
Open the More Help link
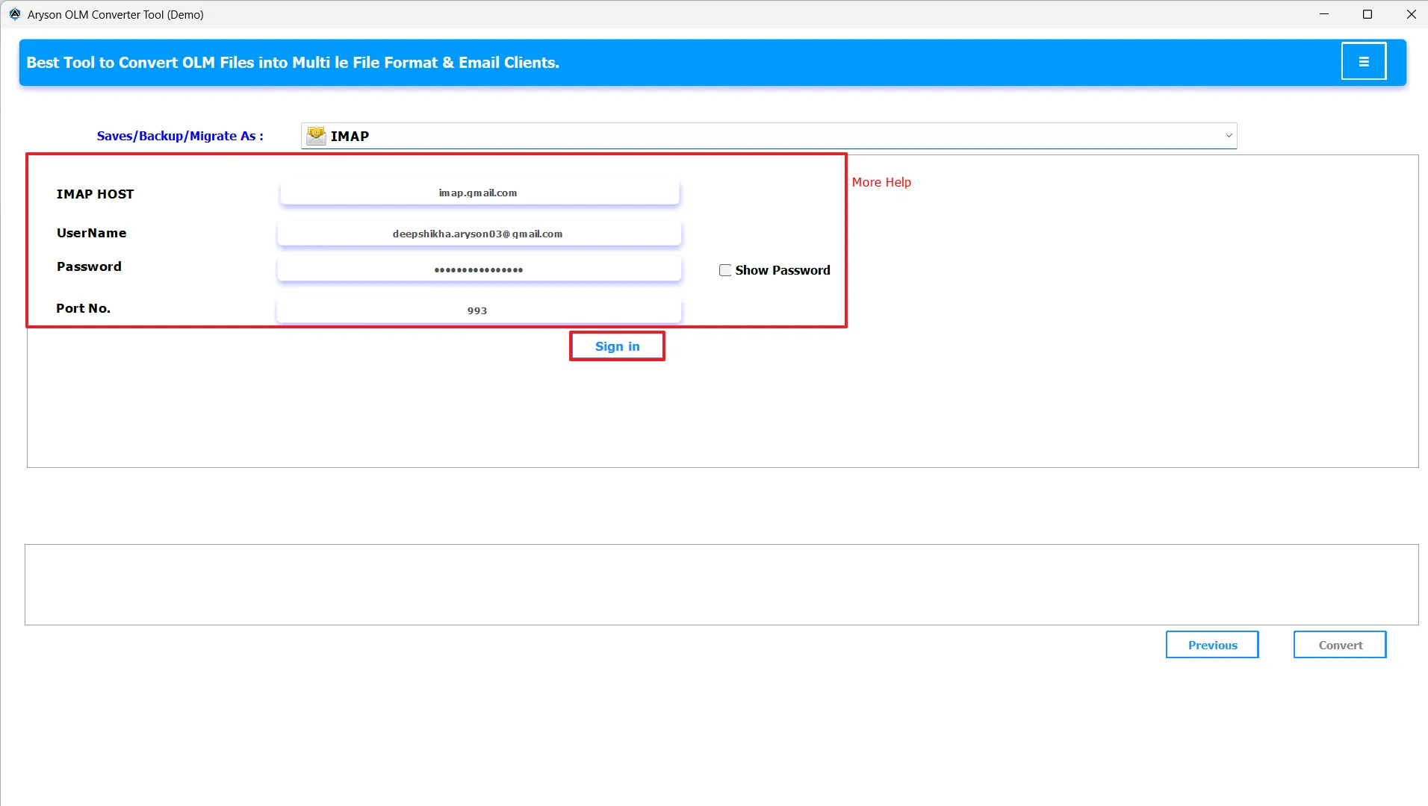tap(881, 181)
